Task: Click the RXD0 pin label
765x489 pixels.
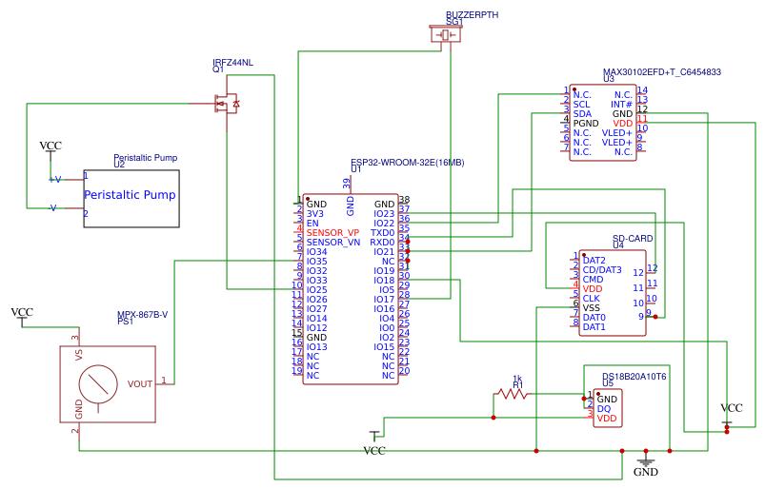Action: (x=382, y=242)
